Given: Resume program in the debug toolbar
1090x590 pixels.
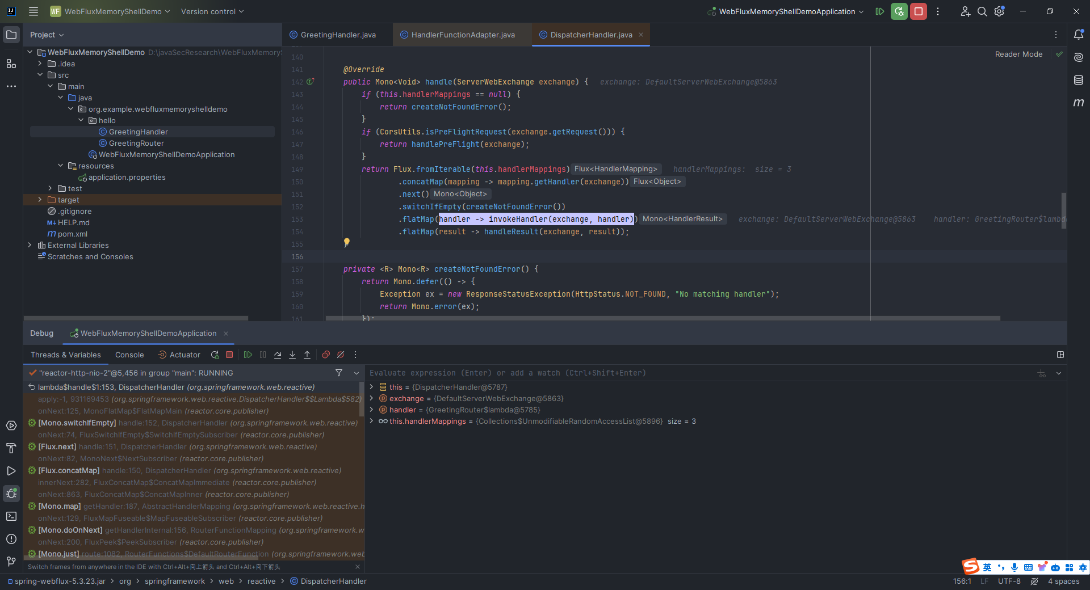Looking at the screenshot, I should (x=248, y=355).
